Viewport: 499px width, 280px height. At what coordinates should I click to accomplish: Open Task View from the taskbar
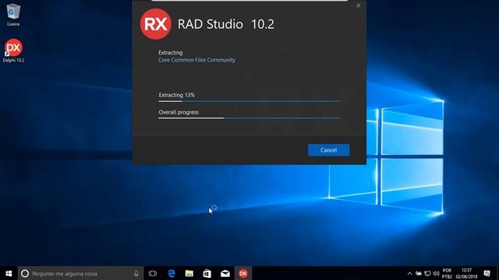153,273
